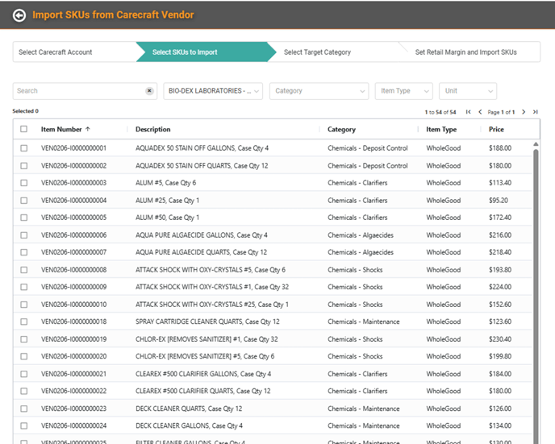Switch to Select Target Category step
The image size is (555, 444).
pyautogui.click(x=317, y=52)
